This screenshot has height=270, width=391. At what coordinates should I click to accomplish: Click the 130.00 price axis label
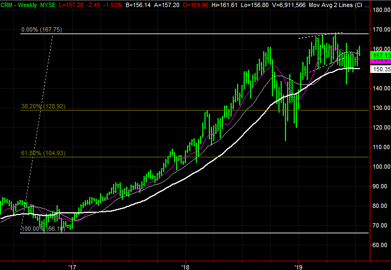381,108
